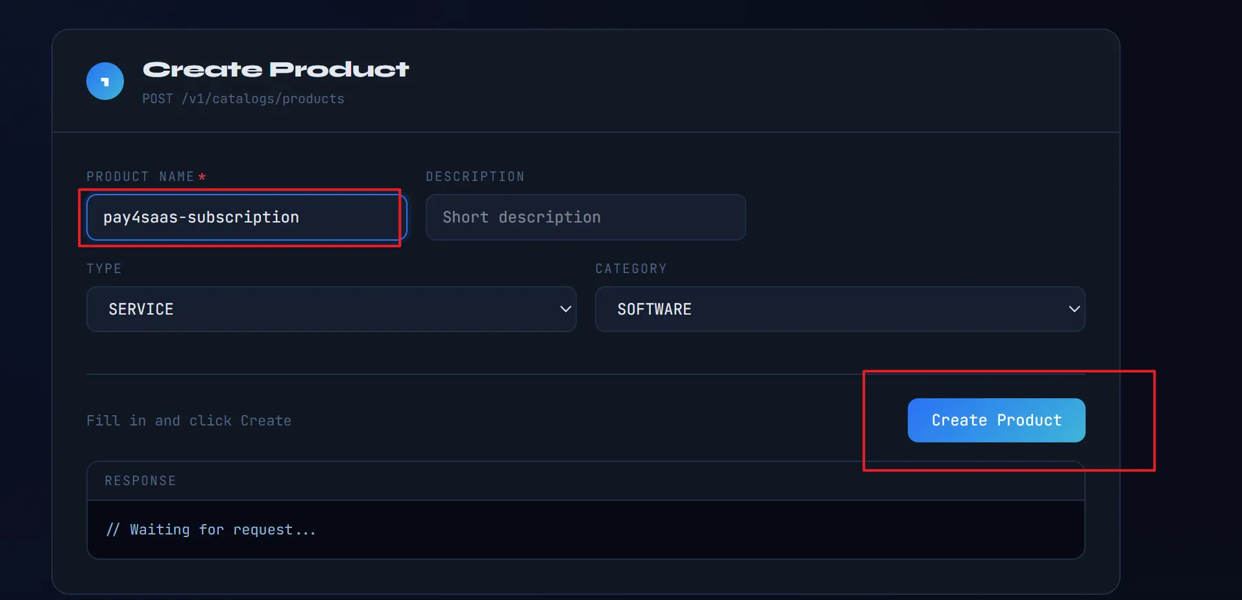Viewport: 1242px width, 600px height.
Task: Click the DESCRIPTION field label
Action: (475, 176)
